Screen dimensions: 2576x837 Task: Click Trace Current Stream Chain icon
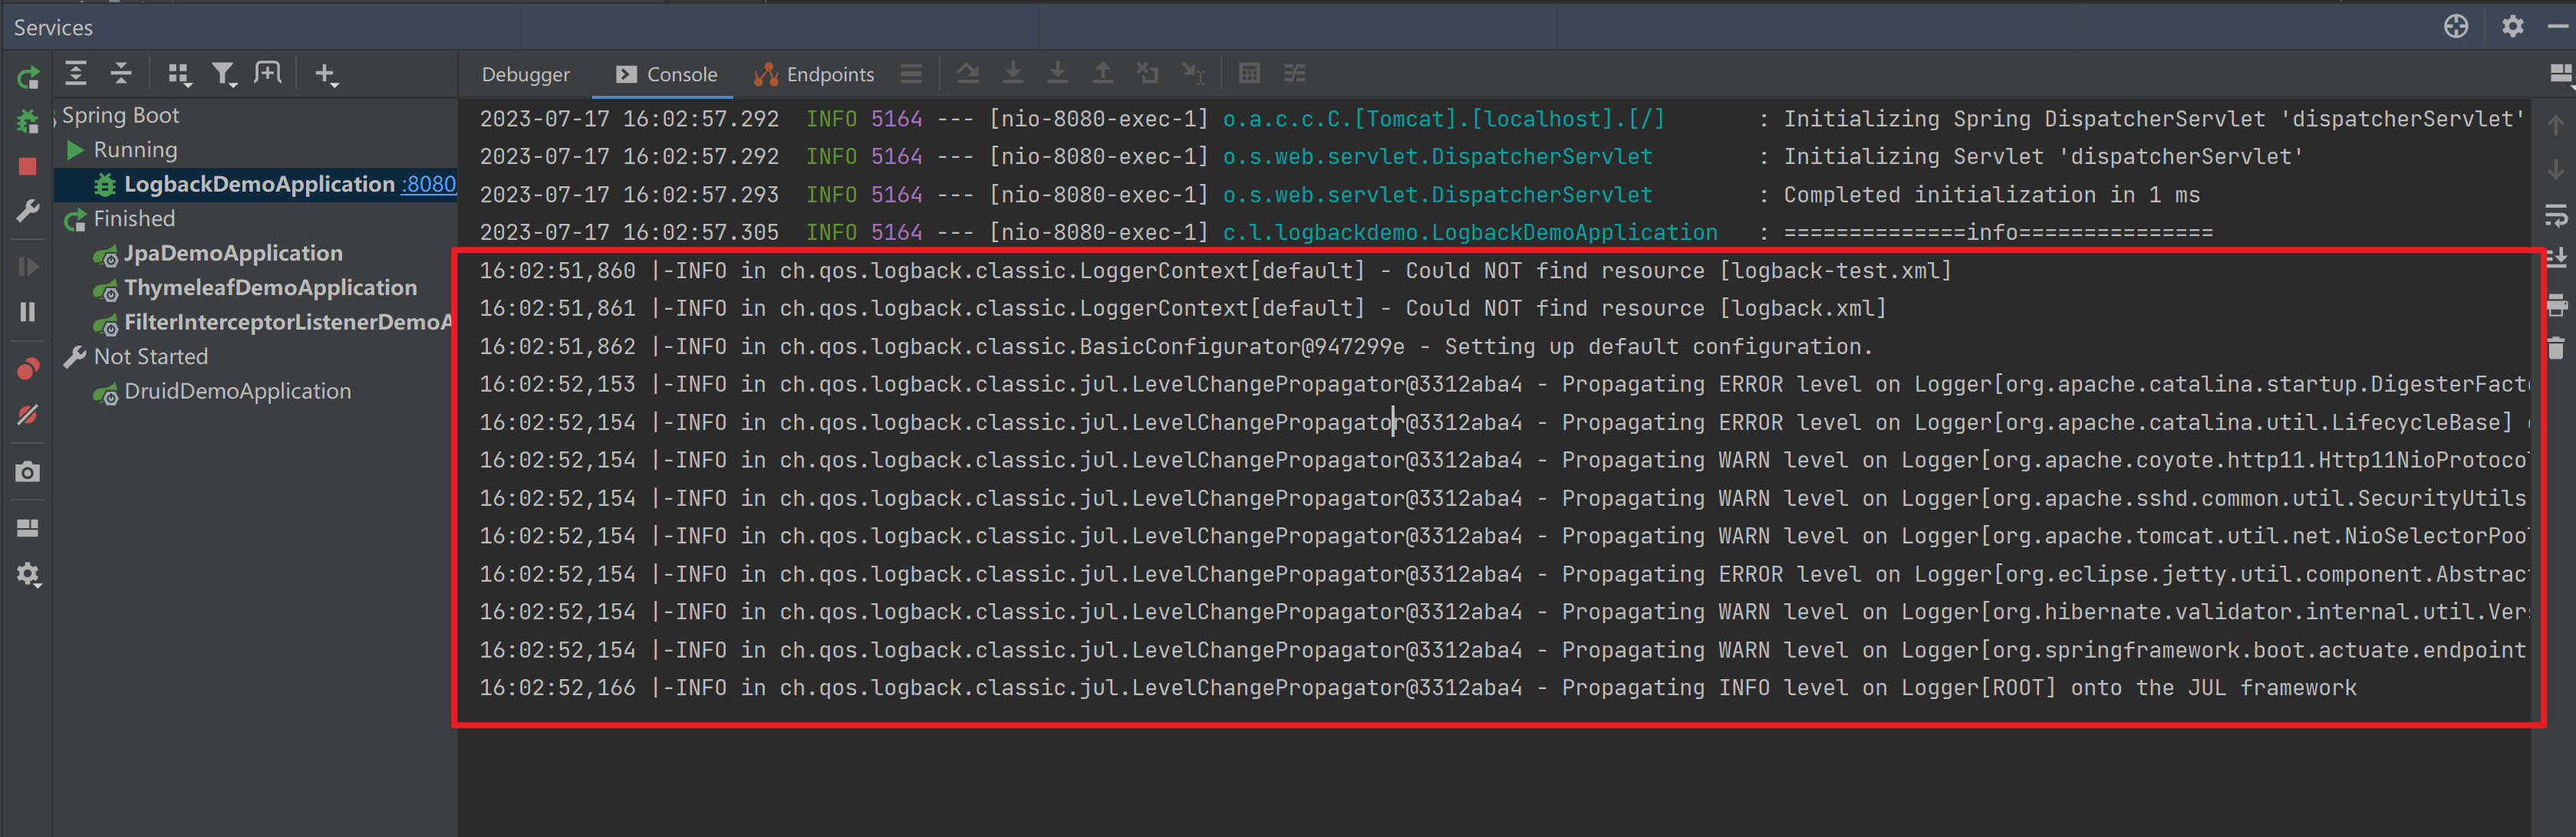tap(1295, 73)
